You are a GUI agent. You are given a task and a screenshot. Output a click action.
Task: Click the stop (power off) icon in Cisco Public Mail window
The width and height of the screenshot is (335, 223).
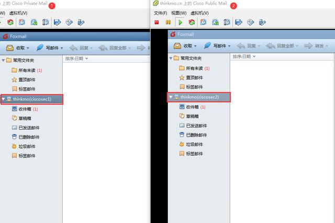click(157, 22)
